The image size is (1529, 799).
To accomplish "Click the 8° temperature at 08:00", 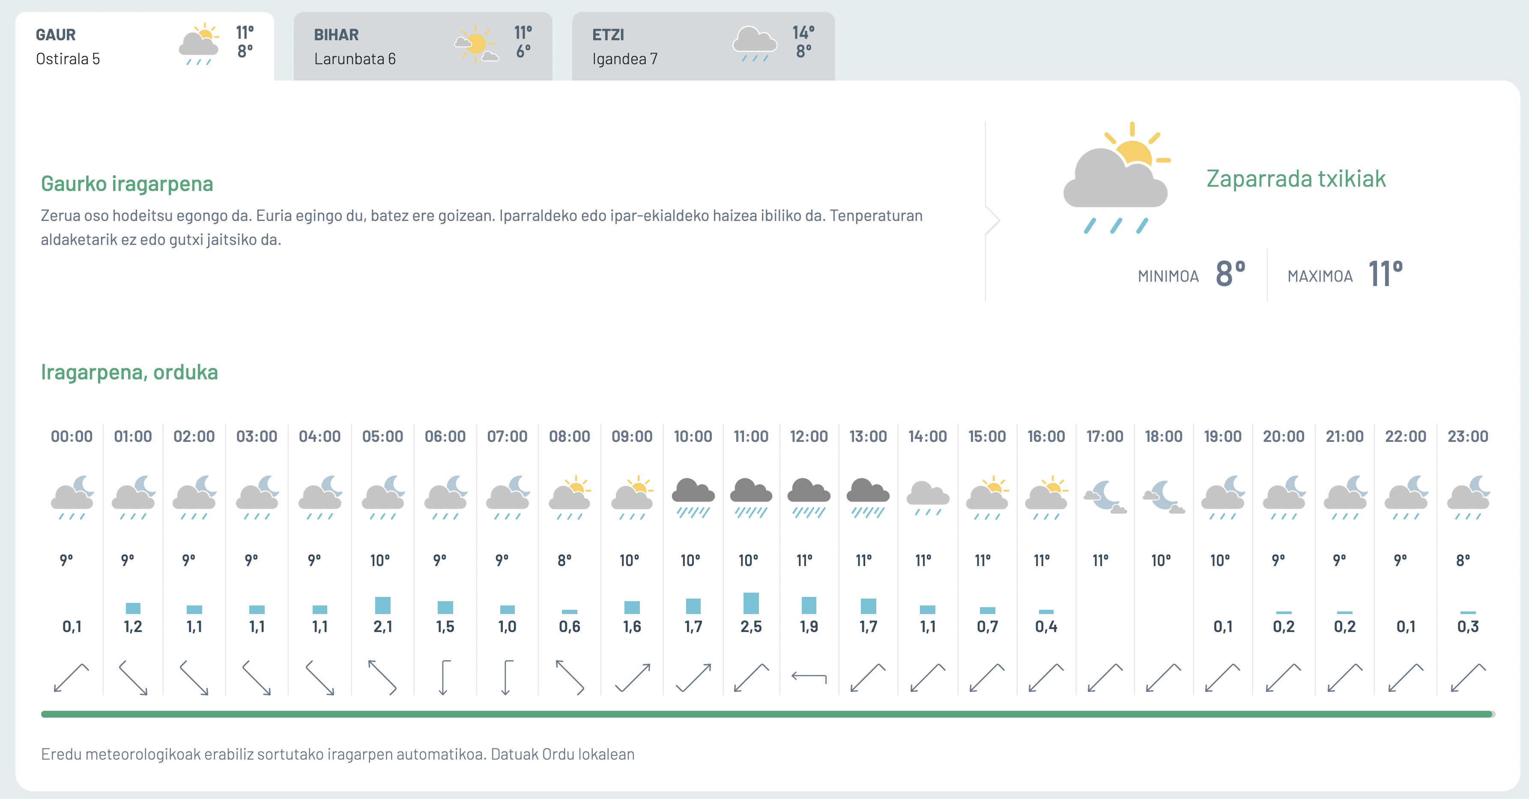I will point(564,560).
